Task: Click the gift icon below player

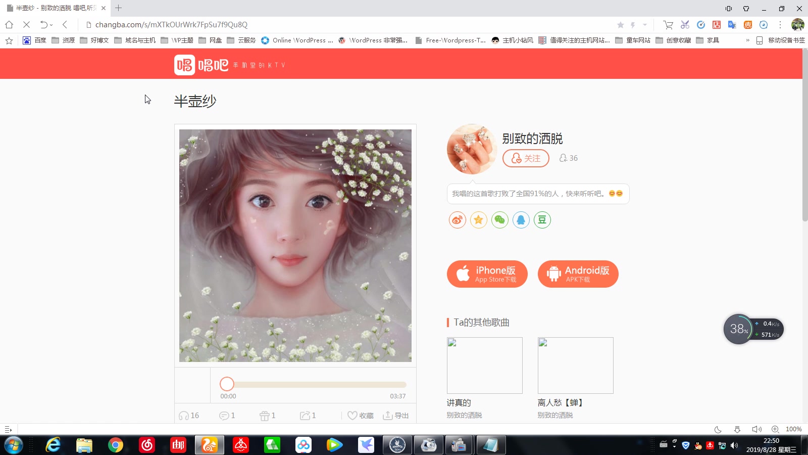Action: (x=265, y=416)
